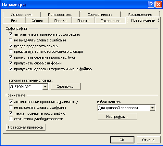
Task: Click the Словари... button
Action: point(66,86)
